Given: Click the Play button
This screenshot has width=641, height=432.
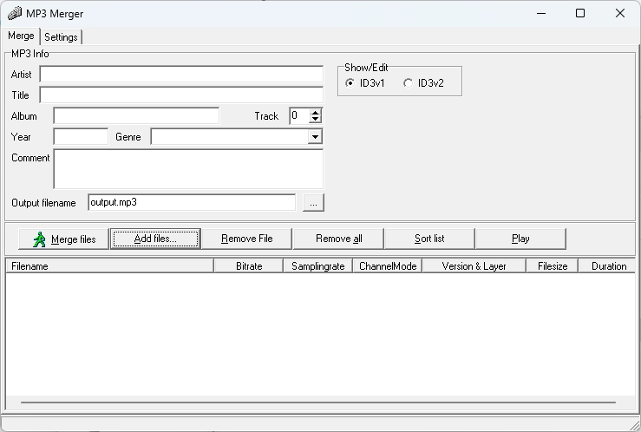Looking at the screenshot, I should click(520, 239).
